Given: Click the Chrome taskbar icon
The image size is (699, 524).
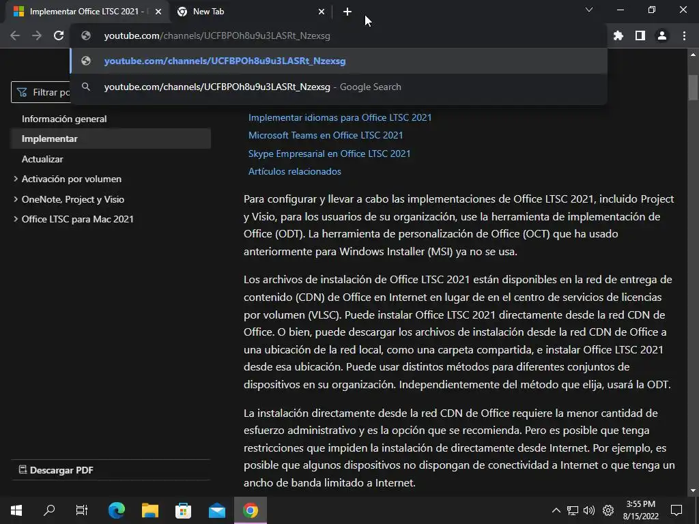Looking at the screenshot, I should pos(251,510).
